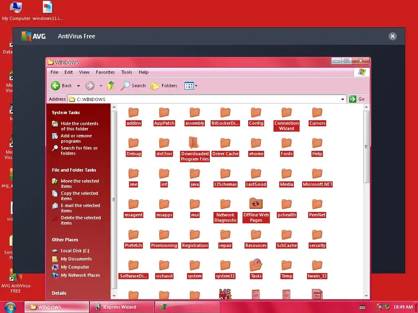Viewport: 418px width, 313px height.
Task: Collapse File and Folder Tasks section
Action: pyautogui.click(x=74, y=170)
